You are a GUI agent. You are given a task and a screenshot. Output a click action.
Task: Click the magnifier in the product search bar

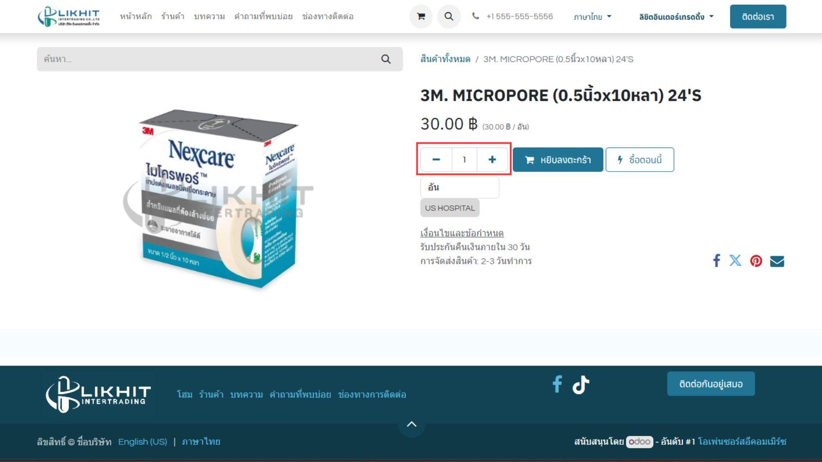point(386,59)
